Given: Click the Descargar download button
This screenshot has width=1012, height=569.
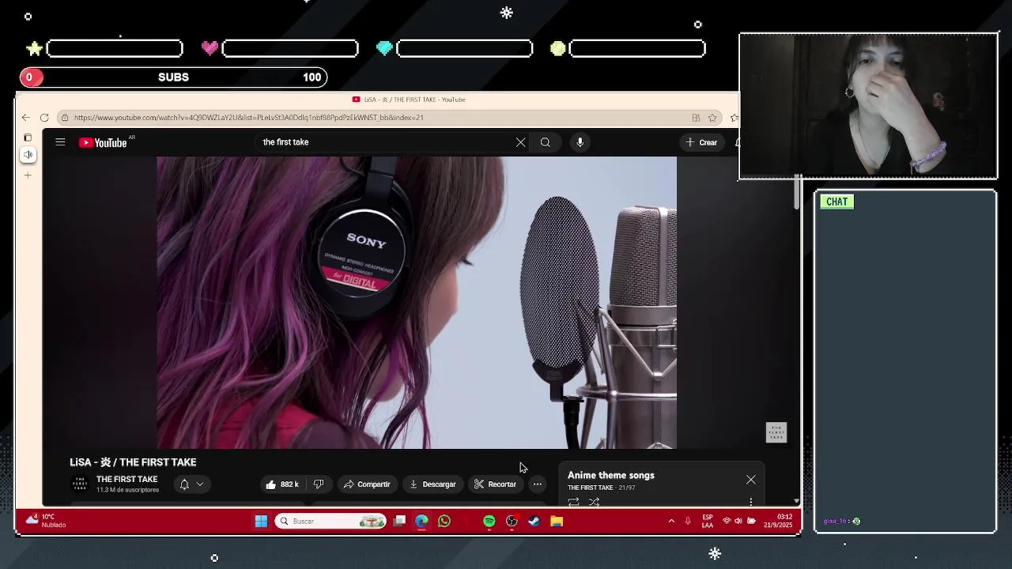Looking at the screenshot, I should [x=432, y=484].
